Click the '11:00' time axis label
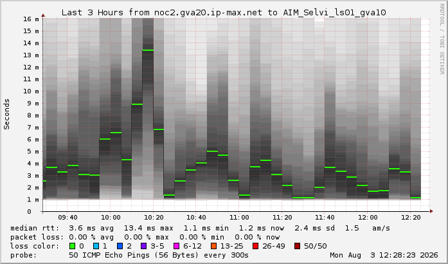 [x=239, y=218]
